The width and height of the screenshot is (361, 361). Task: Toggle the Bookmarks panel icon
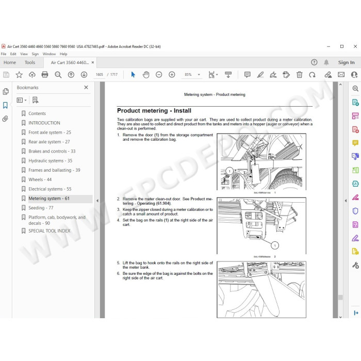5,105
